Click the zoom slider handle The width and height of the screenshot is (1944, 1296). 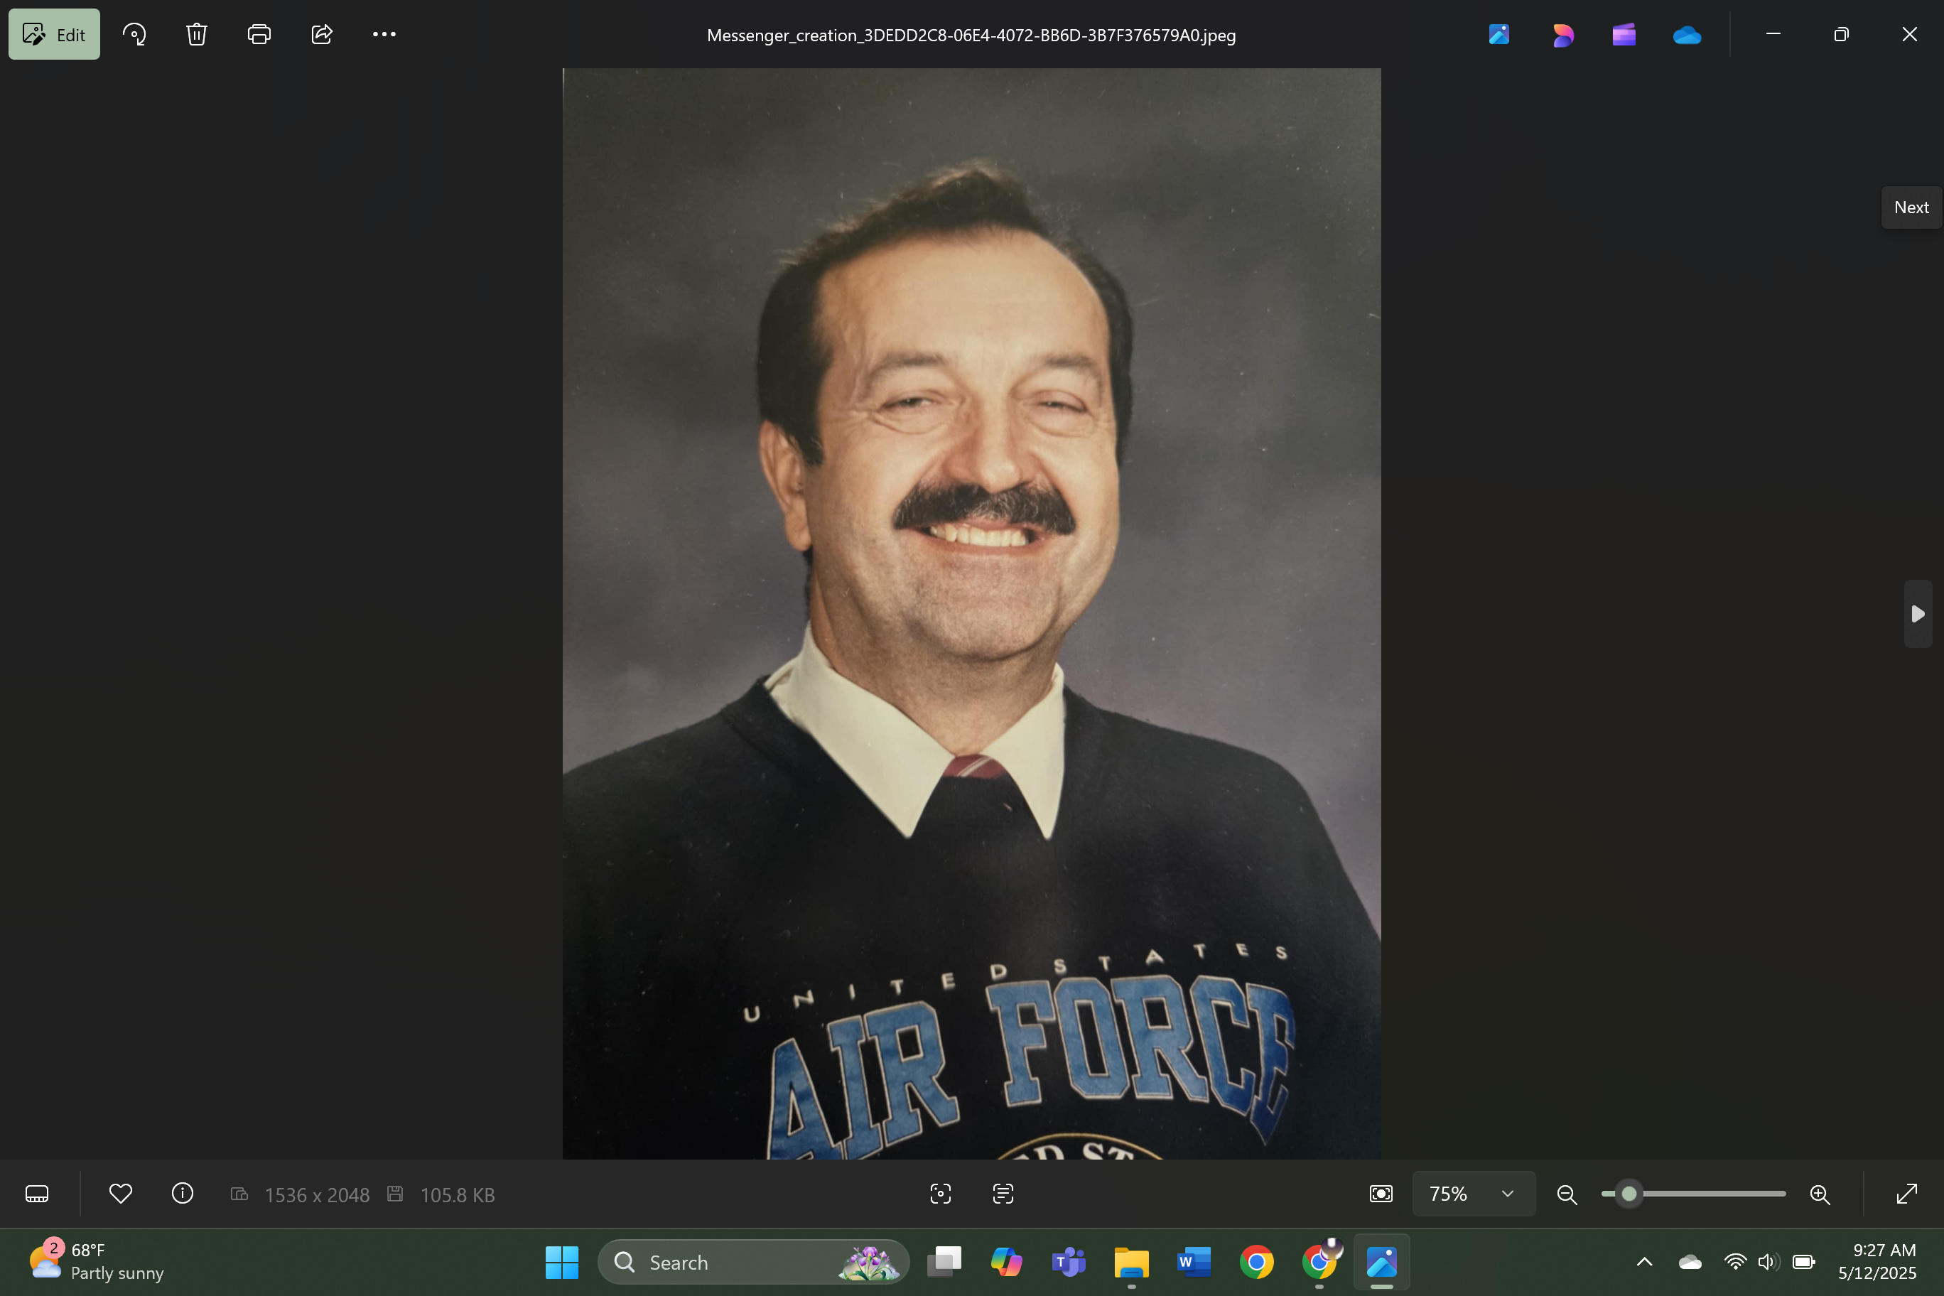pos(1629,1194)
